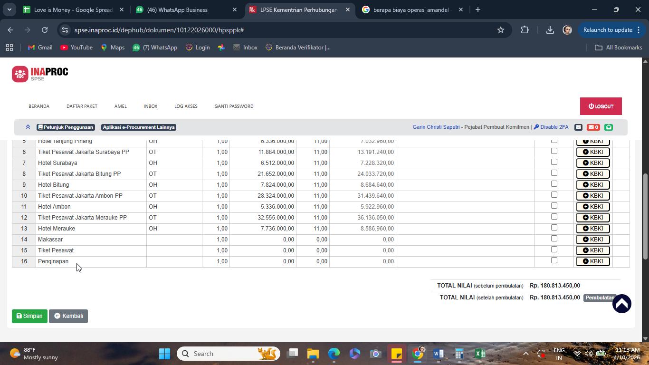
Task: Click the Windows taskbar search box
Action: 229,354
